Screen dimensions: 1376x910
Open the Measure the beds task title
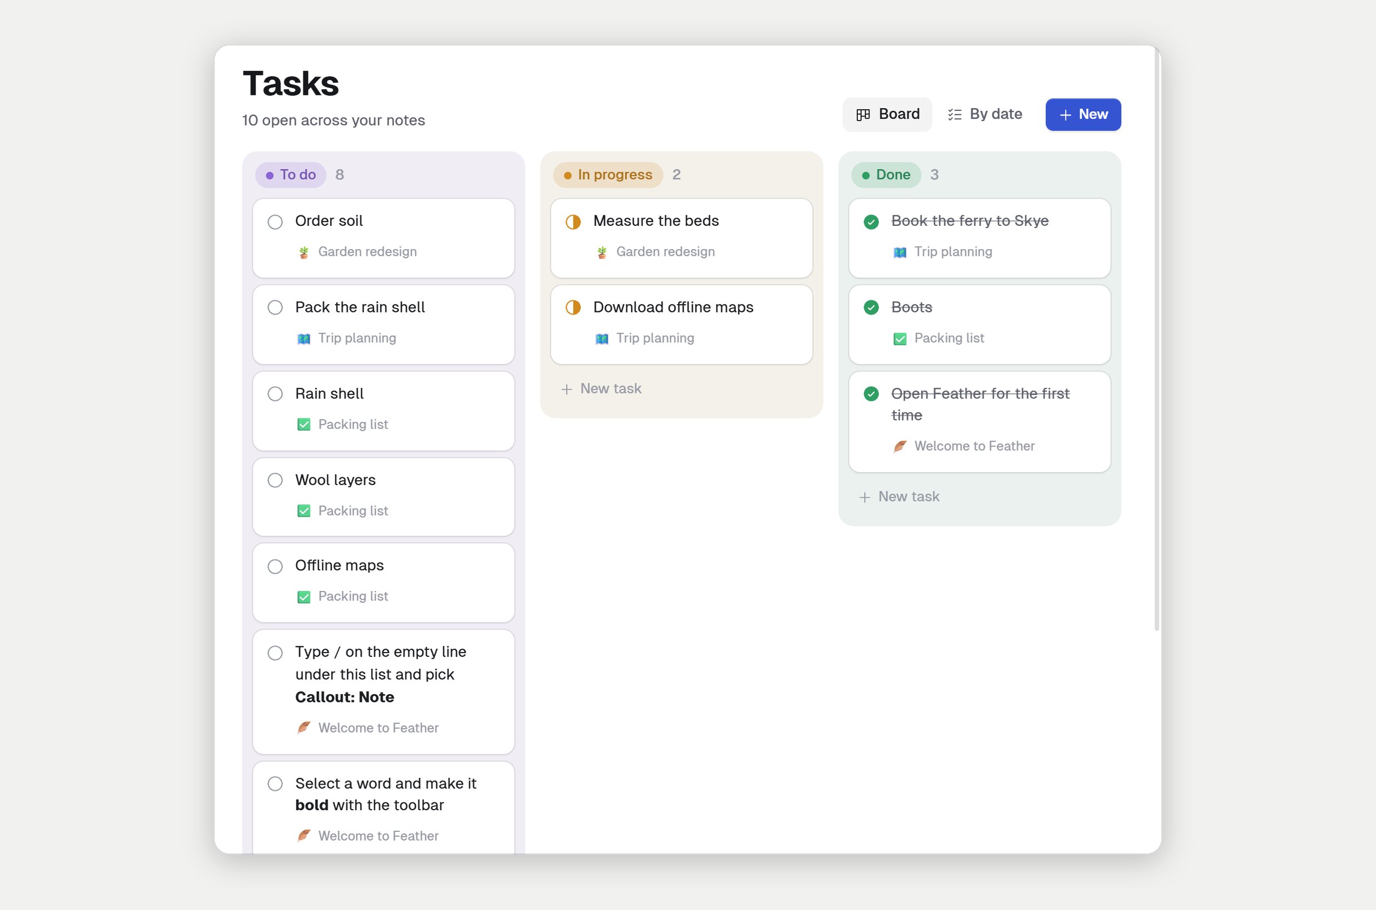[x=656, y=221]
